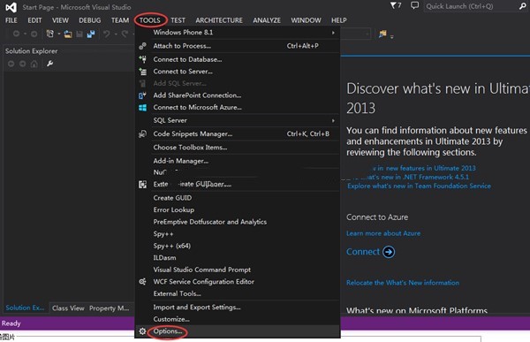Open Visual Studio Command Prompt entry
This screenshot has height=342, width=530.
[238, 270]
